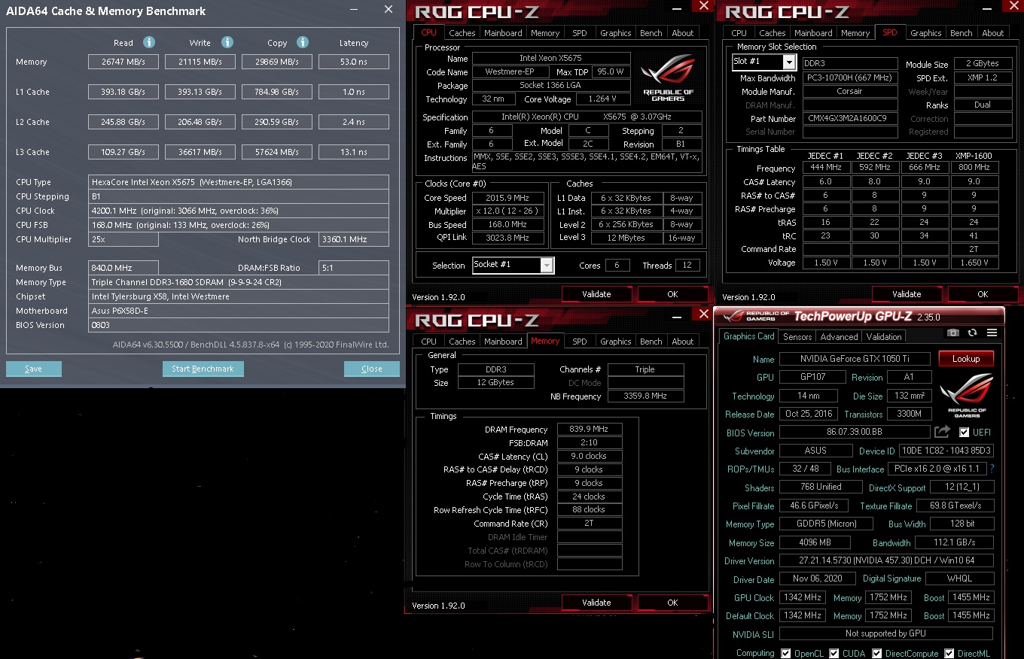Click the NVIDIA SLI Not supported field
This screenshot has height=659, width=1024.
click(886, 633)
